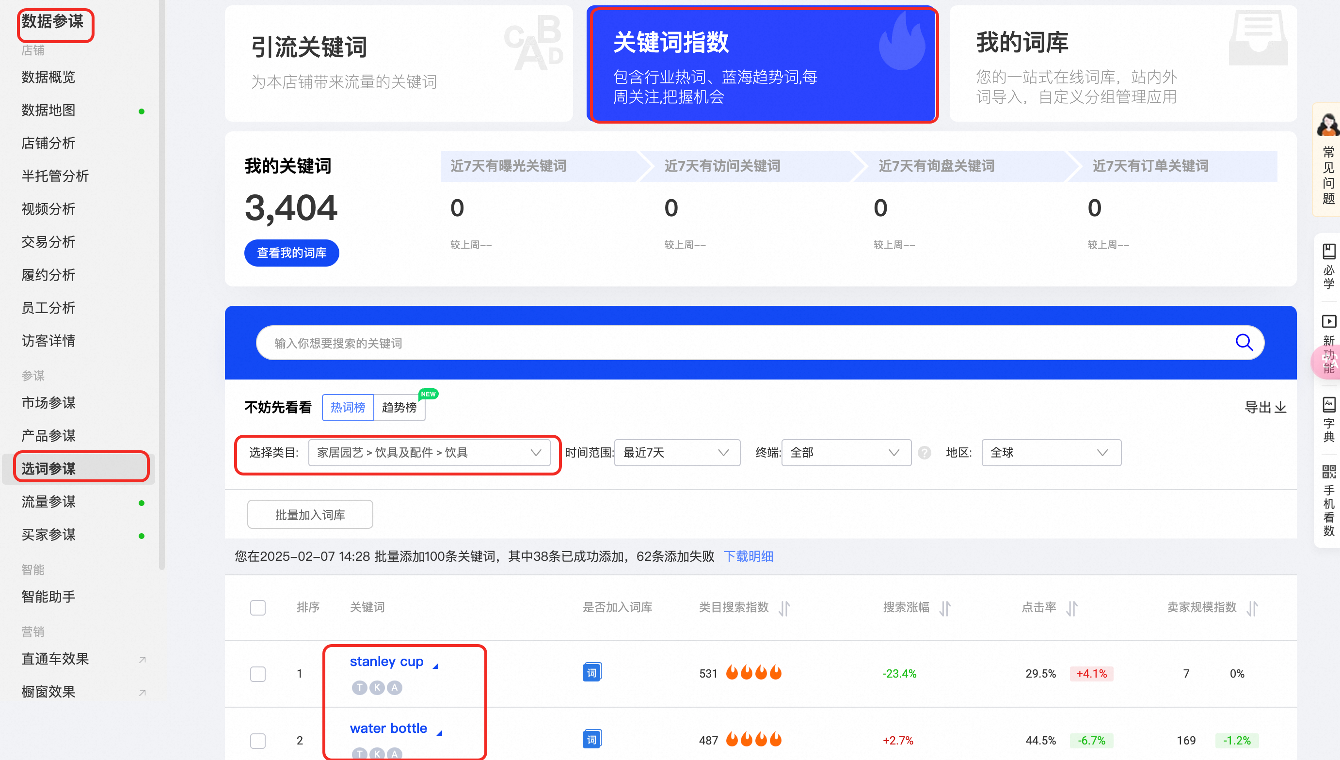Click the terminal help question-mark icon
The width and height of the screenshot is (1340, 760).
click(x=925, y=453)
